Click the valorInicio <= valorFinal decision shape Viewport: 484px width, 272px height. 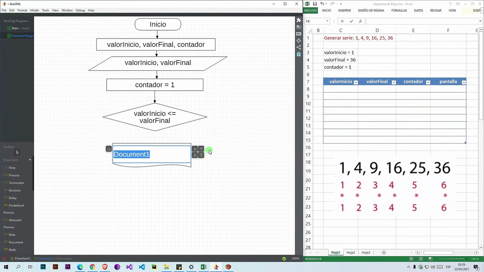click(x=155, y=117)
